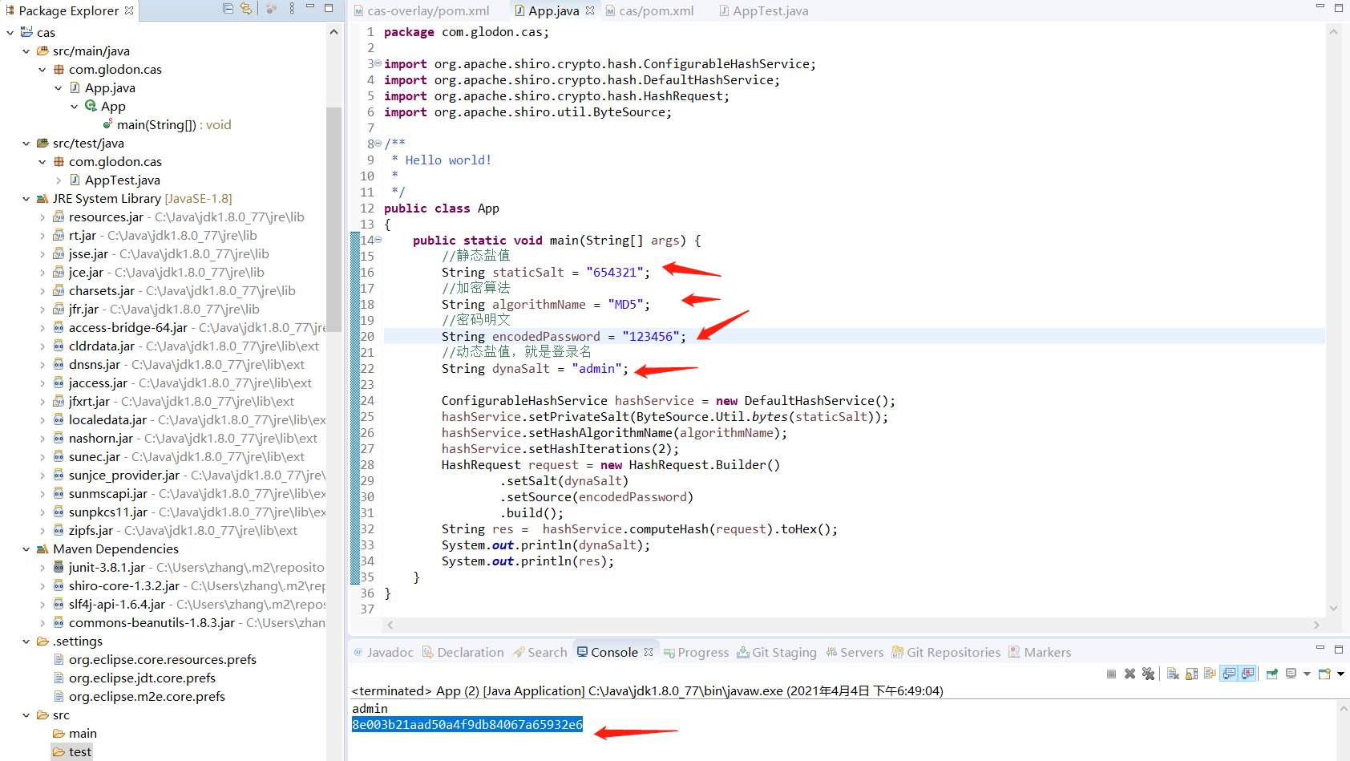Collapse the src/main/java source folder
This screenshot has height=761, width=1350.
[26, 51]
